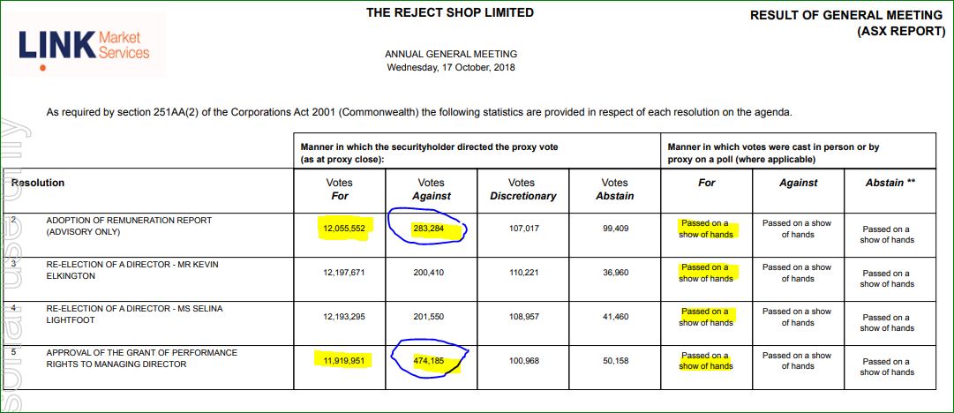Click the 108,957 discretionary votes value
The width and height of the screenshot is (954, 413).
522,317
